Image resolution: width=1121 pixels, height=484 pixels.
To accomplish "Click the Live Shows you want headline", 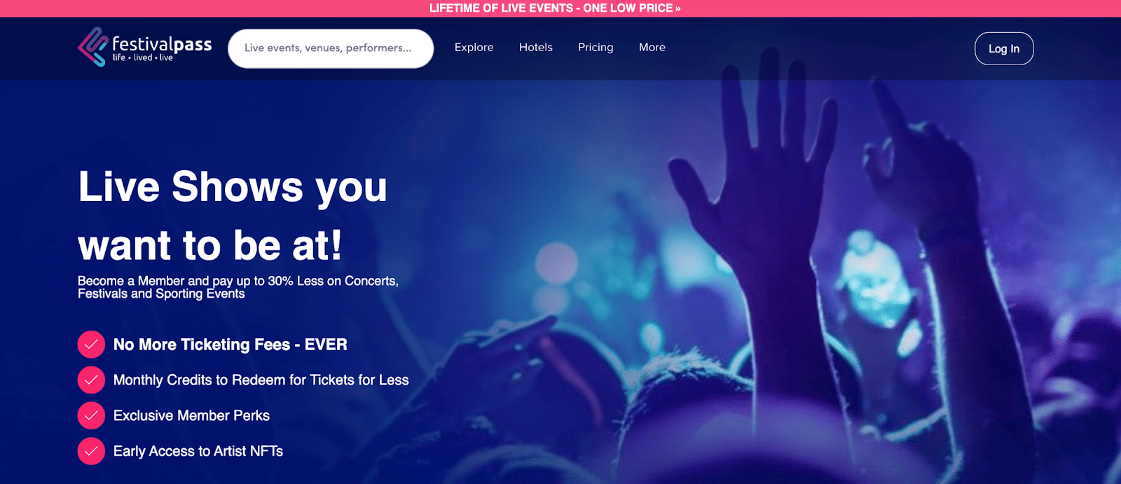I will (x=233, y=216).
